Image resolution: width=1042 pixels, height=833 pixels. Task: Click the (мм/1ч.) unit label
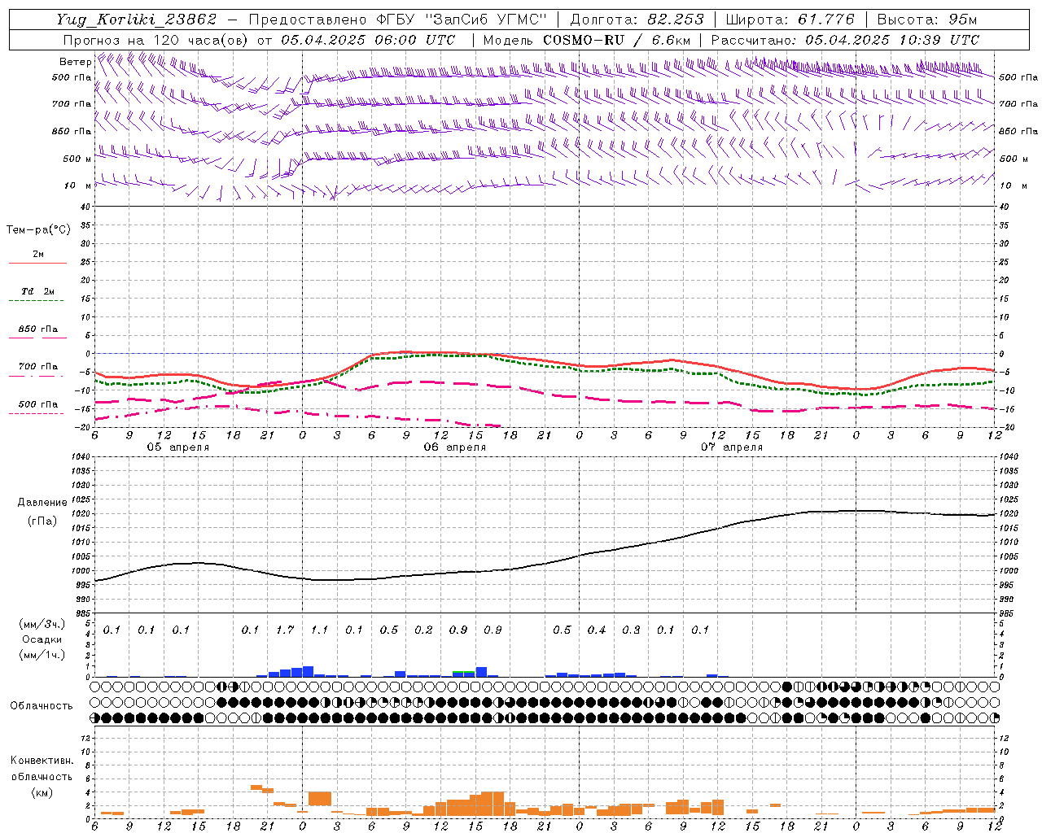(x=42, y=655)
